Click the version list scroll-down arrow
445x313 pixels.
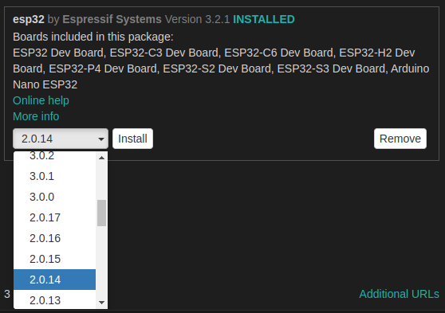point(101,303)
